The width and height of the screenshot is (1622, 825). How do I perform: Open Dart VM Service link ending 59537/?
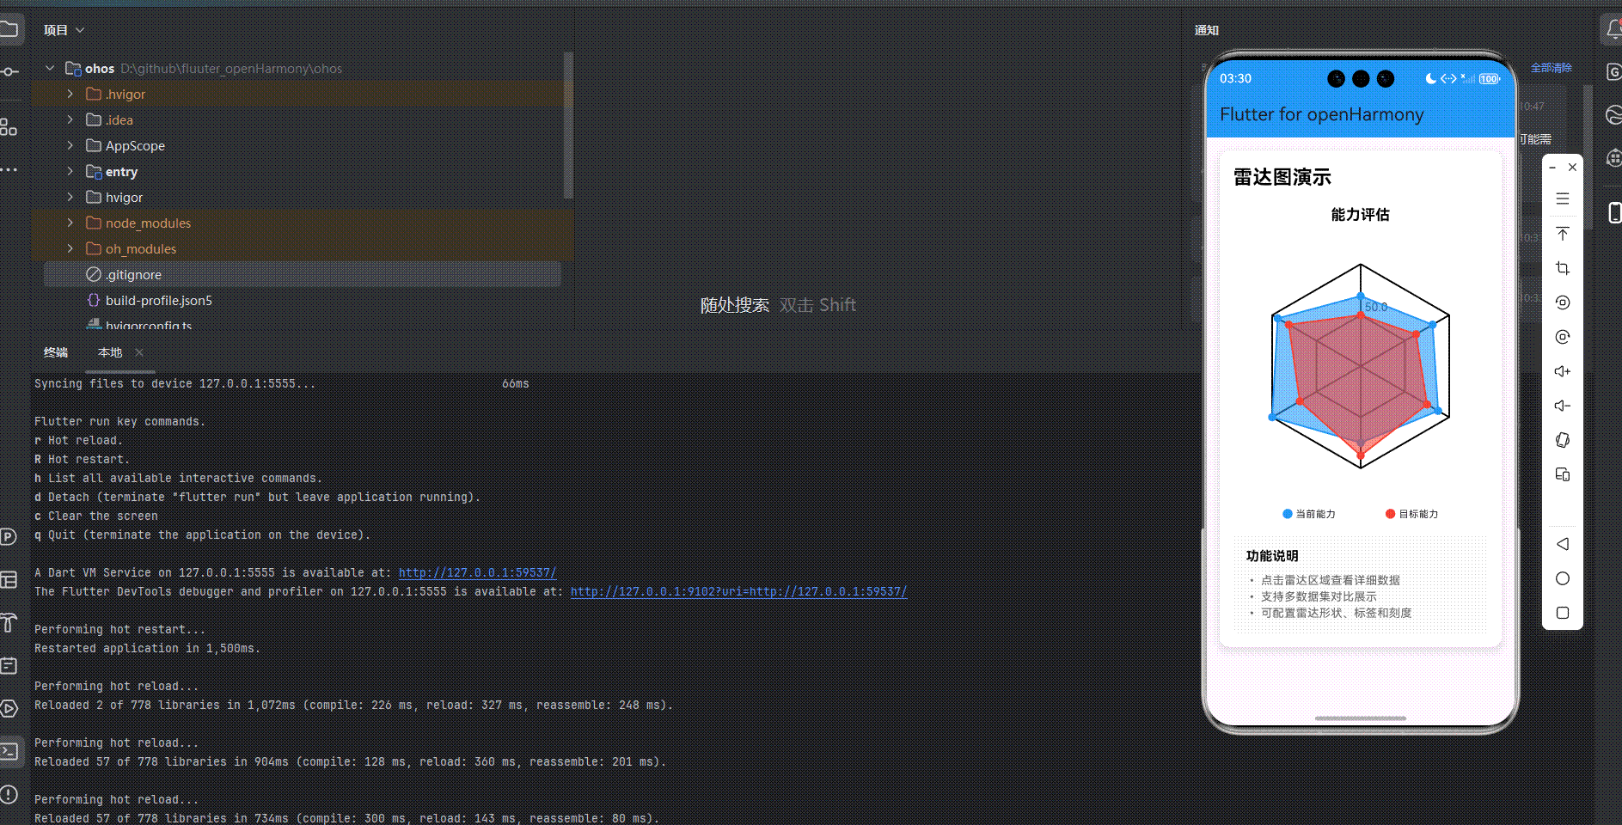tap(477, 572)
